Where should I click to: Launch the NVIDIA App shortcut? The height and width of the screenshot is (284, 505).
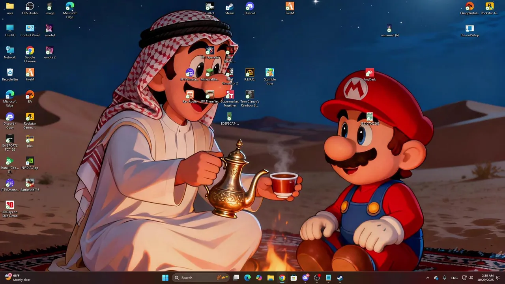tap(30, 163)
